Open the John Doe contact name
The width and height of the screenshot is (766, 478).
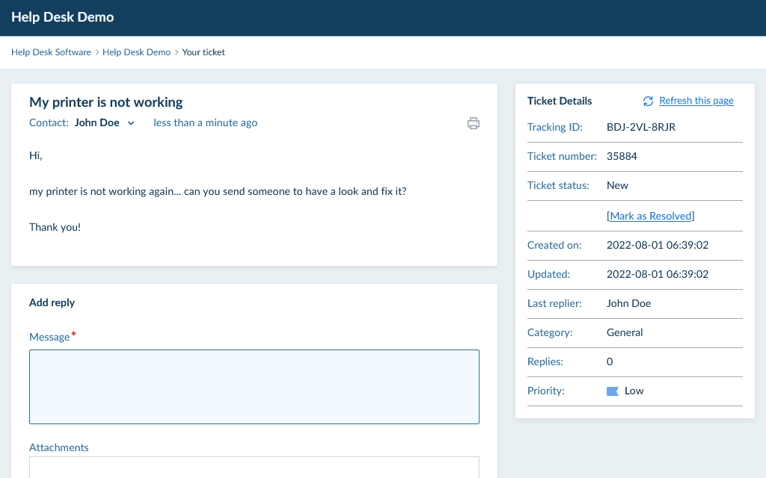pos(97,122)
